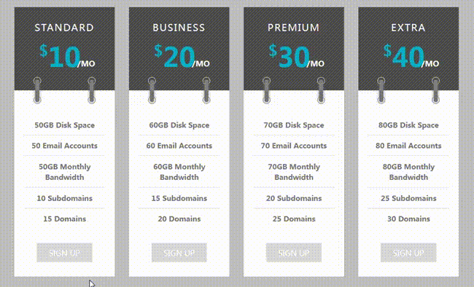The height and width of the screenshot is (287, 474).
Task: Click the 60 Email Accounts feature row
Action: 179,146
